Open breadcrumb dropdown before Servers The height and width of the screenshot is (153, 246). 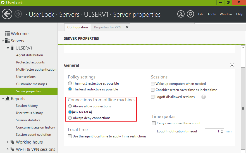pyautogui.click(x=57, y=14)
